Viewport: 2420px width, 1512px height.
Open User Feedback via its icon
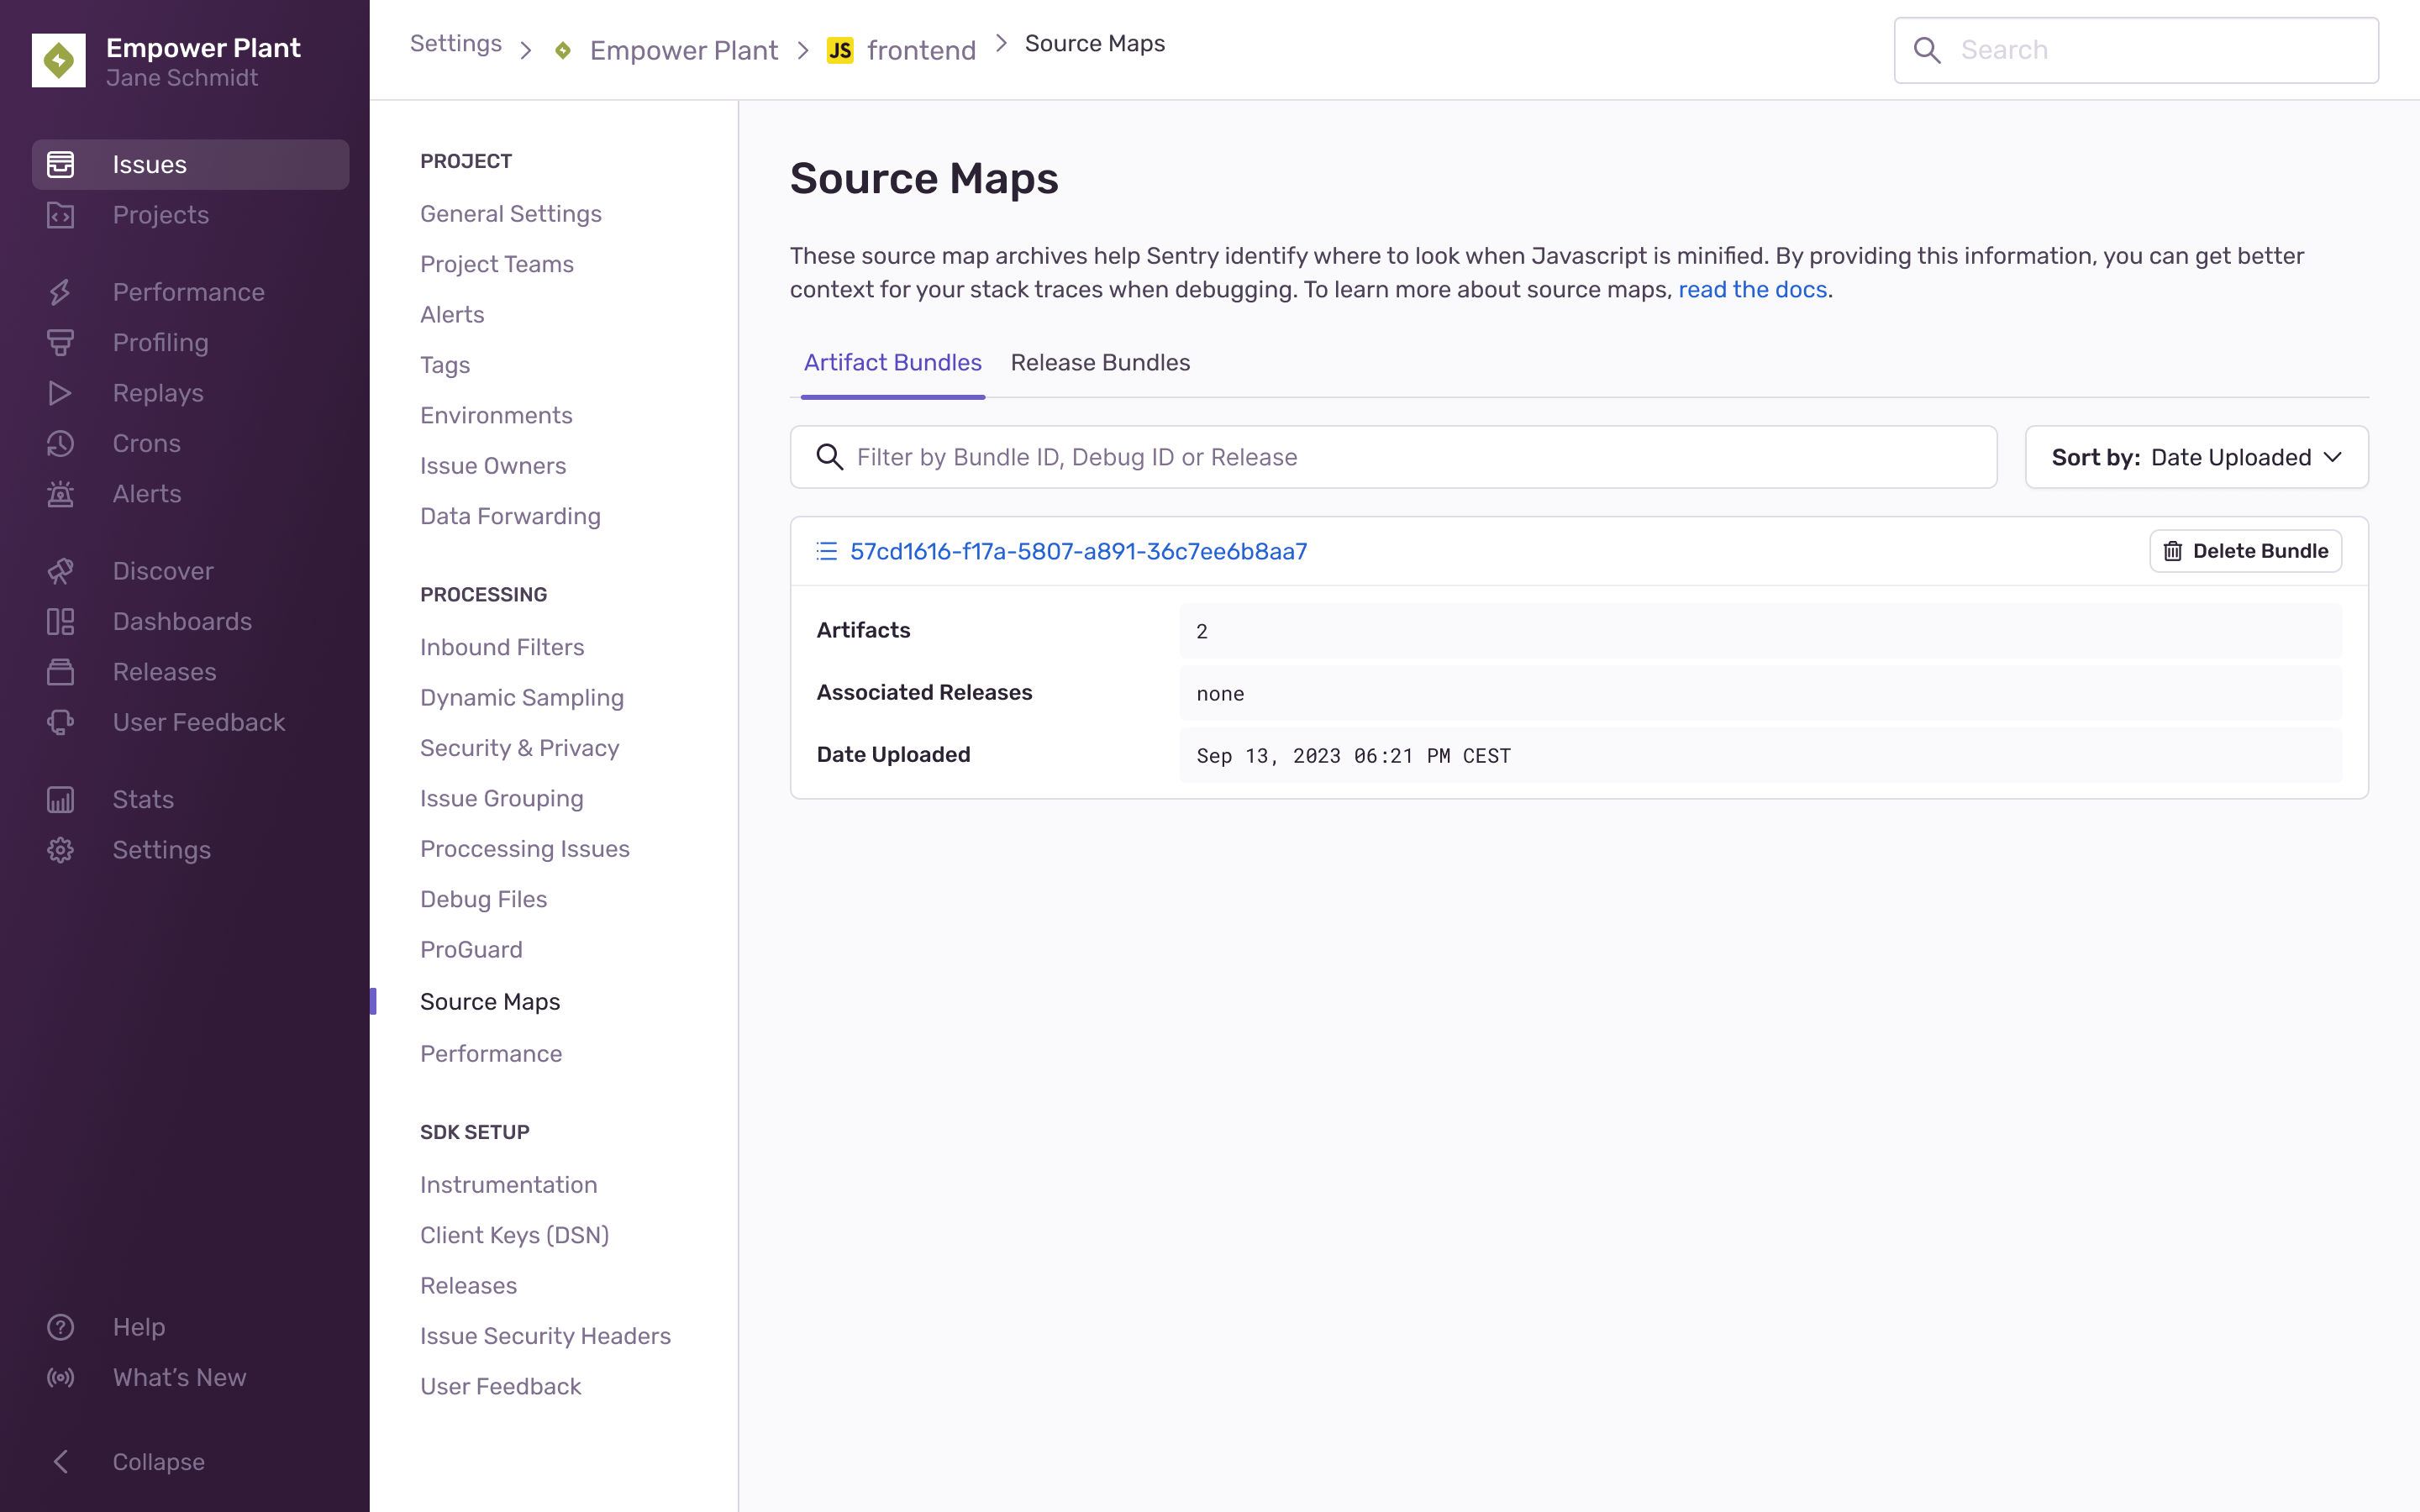(x=61, y=722)
